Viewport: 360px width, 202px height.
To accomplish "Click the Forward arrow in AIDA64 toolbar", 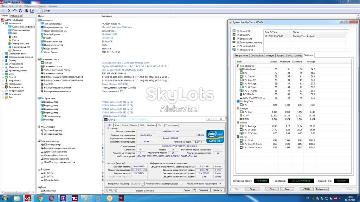I will pyautogui.click(x=9, y=11).
